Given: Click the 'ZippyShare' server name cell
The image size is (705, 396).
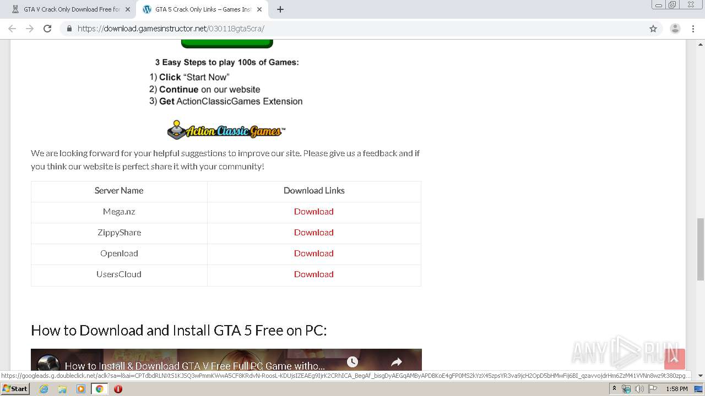Looking at the screenshot, I should [119, 233].
